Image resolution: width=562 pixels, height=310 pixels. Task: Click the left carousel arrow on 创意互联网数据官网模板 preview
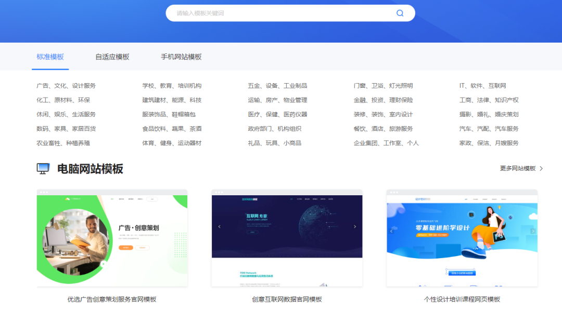(219, 226)
